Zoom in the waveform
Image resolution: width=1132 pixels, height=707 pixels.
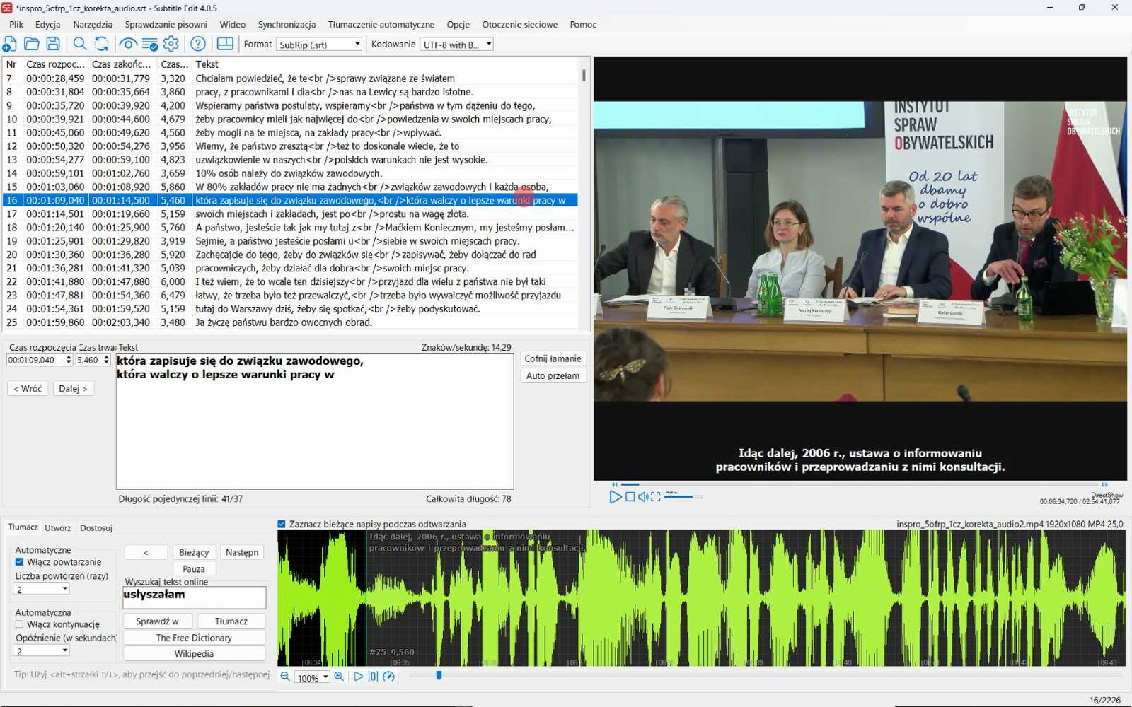pos(339,677)
